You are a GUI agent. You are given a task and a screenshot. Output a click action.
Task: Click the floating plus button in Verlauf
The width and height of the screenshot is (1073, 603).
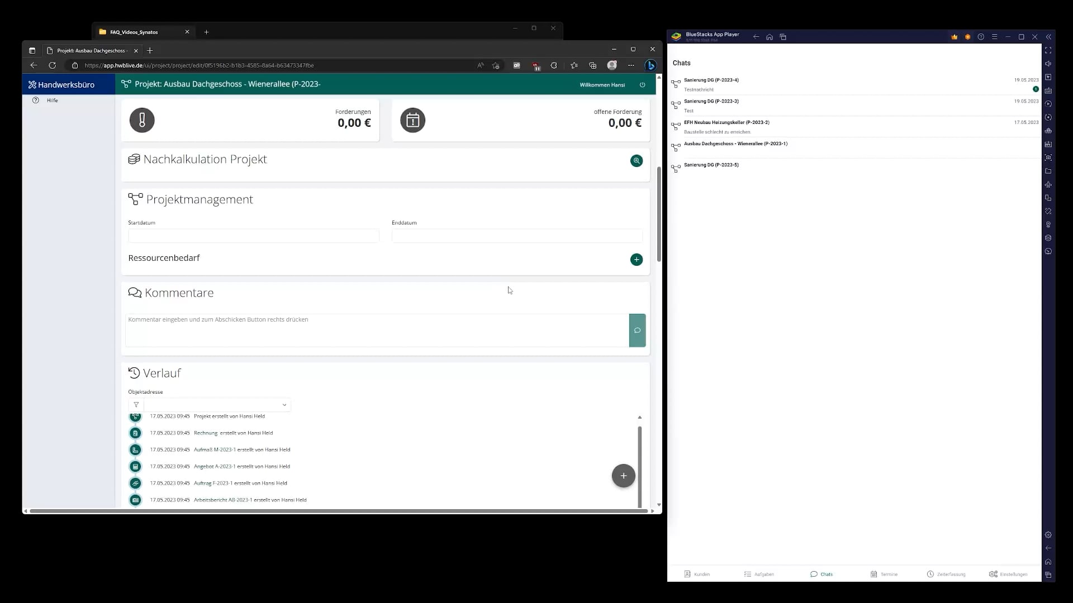[x=623, y=476]
